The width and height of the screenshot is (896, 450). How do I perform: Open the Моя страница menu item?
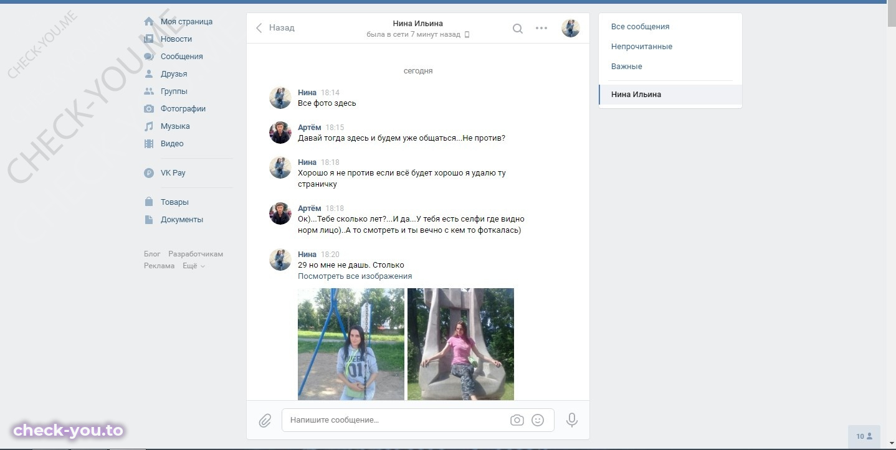pyautogui.click(x=186, y=22)
